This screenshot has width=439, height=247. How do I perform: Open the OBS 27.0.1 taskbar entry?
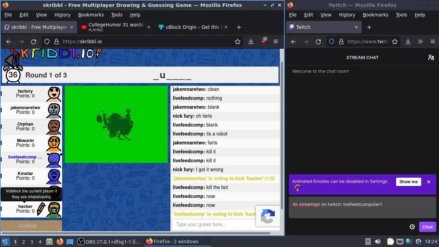109,242
